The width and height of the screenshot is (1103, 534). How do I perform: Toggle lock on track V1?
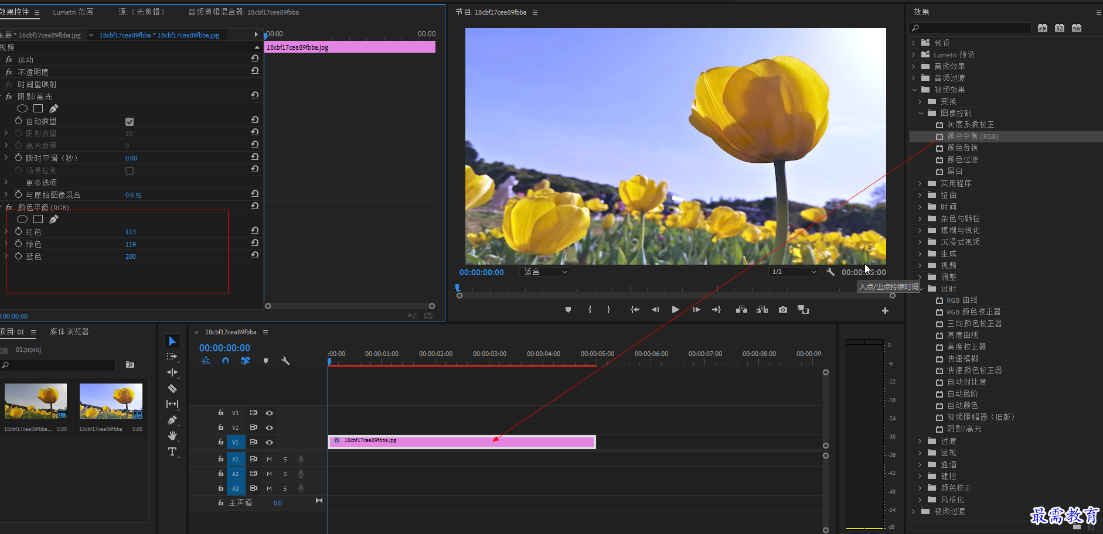point(221,442)
